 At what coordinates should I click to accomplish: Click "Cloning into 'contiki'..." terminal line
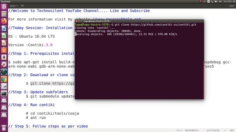pyautogui.click(x=95, y=28)
